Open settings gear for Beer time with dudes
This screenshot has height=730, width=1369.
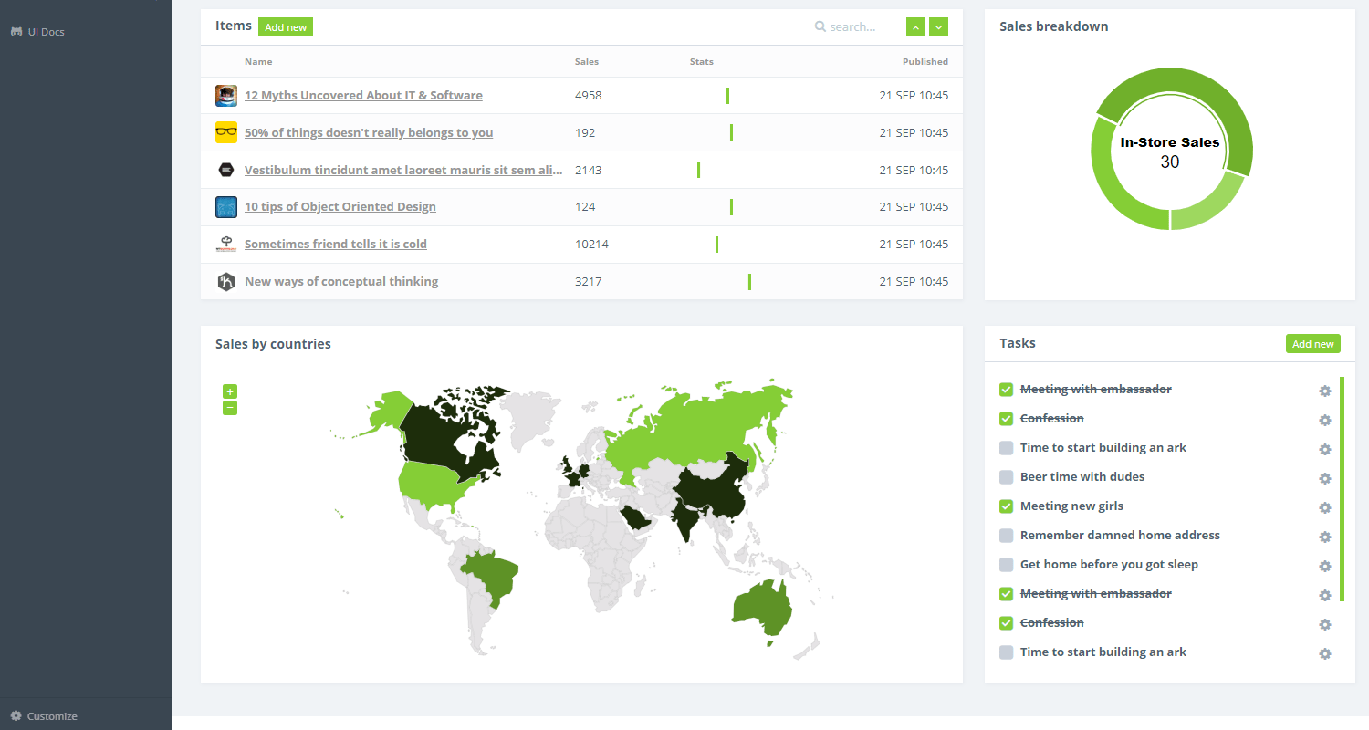(1324, 478)
